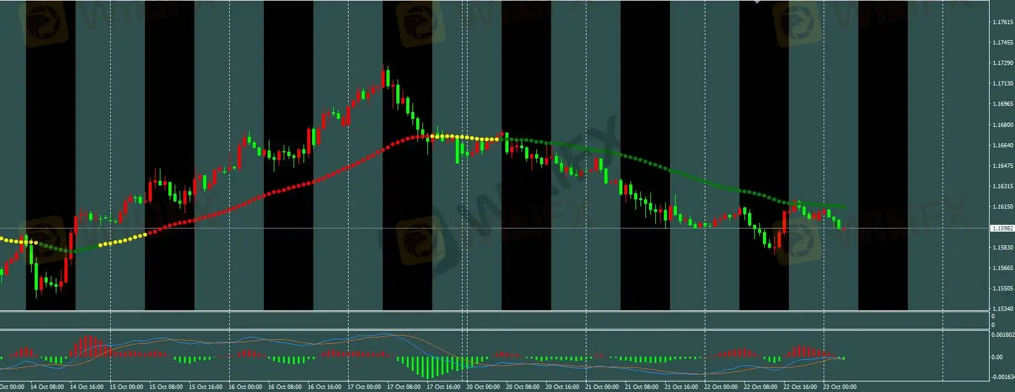Image resolution: width=1015 pixels, height=392 pixels.
Task: Select the 22 Oct 16:00 time label
Action: coord(800,387)
